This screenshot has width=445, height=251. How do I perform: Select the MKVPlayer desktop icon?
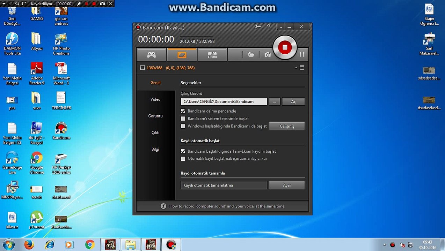click(12, 190)
